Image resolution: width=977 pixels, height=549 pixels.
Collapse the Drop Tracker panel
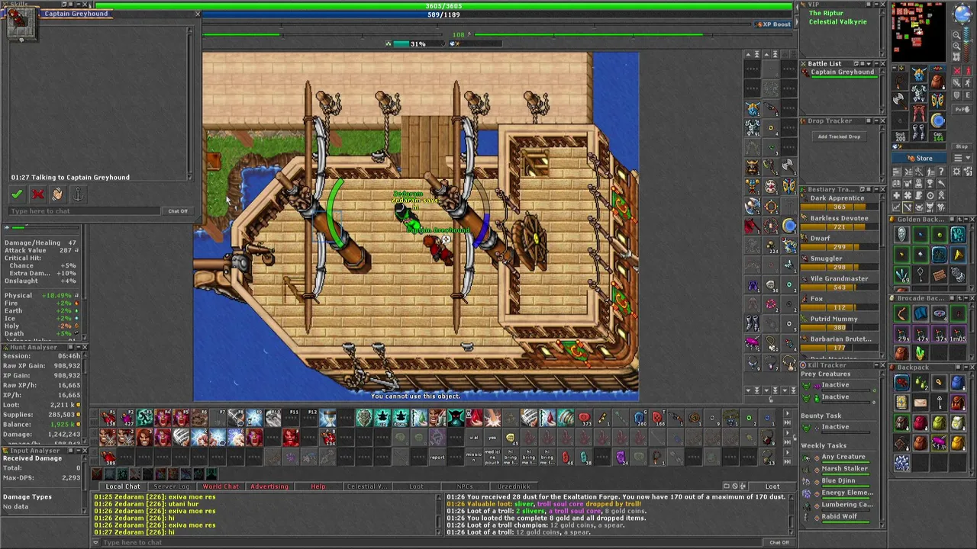876,121
